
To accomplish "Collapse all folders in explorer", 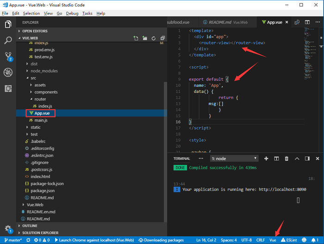I will point(162,38).
